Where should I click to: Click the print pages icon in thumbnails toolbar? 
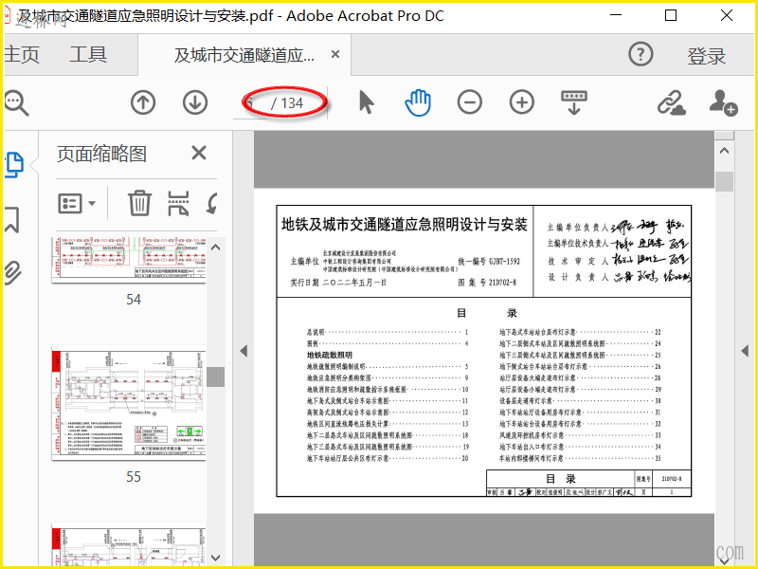point(178,203)
